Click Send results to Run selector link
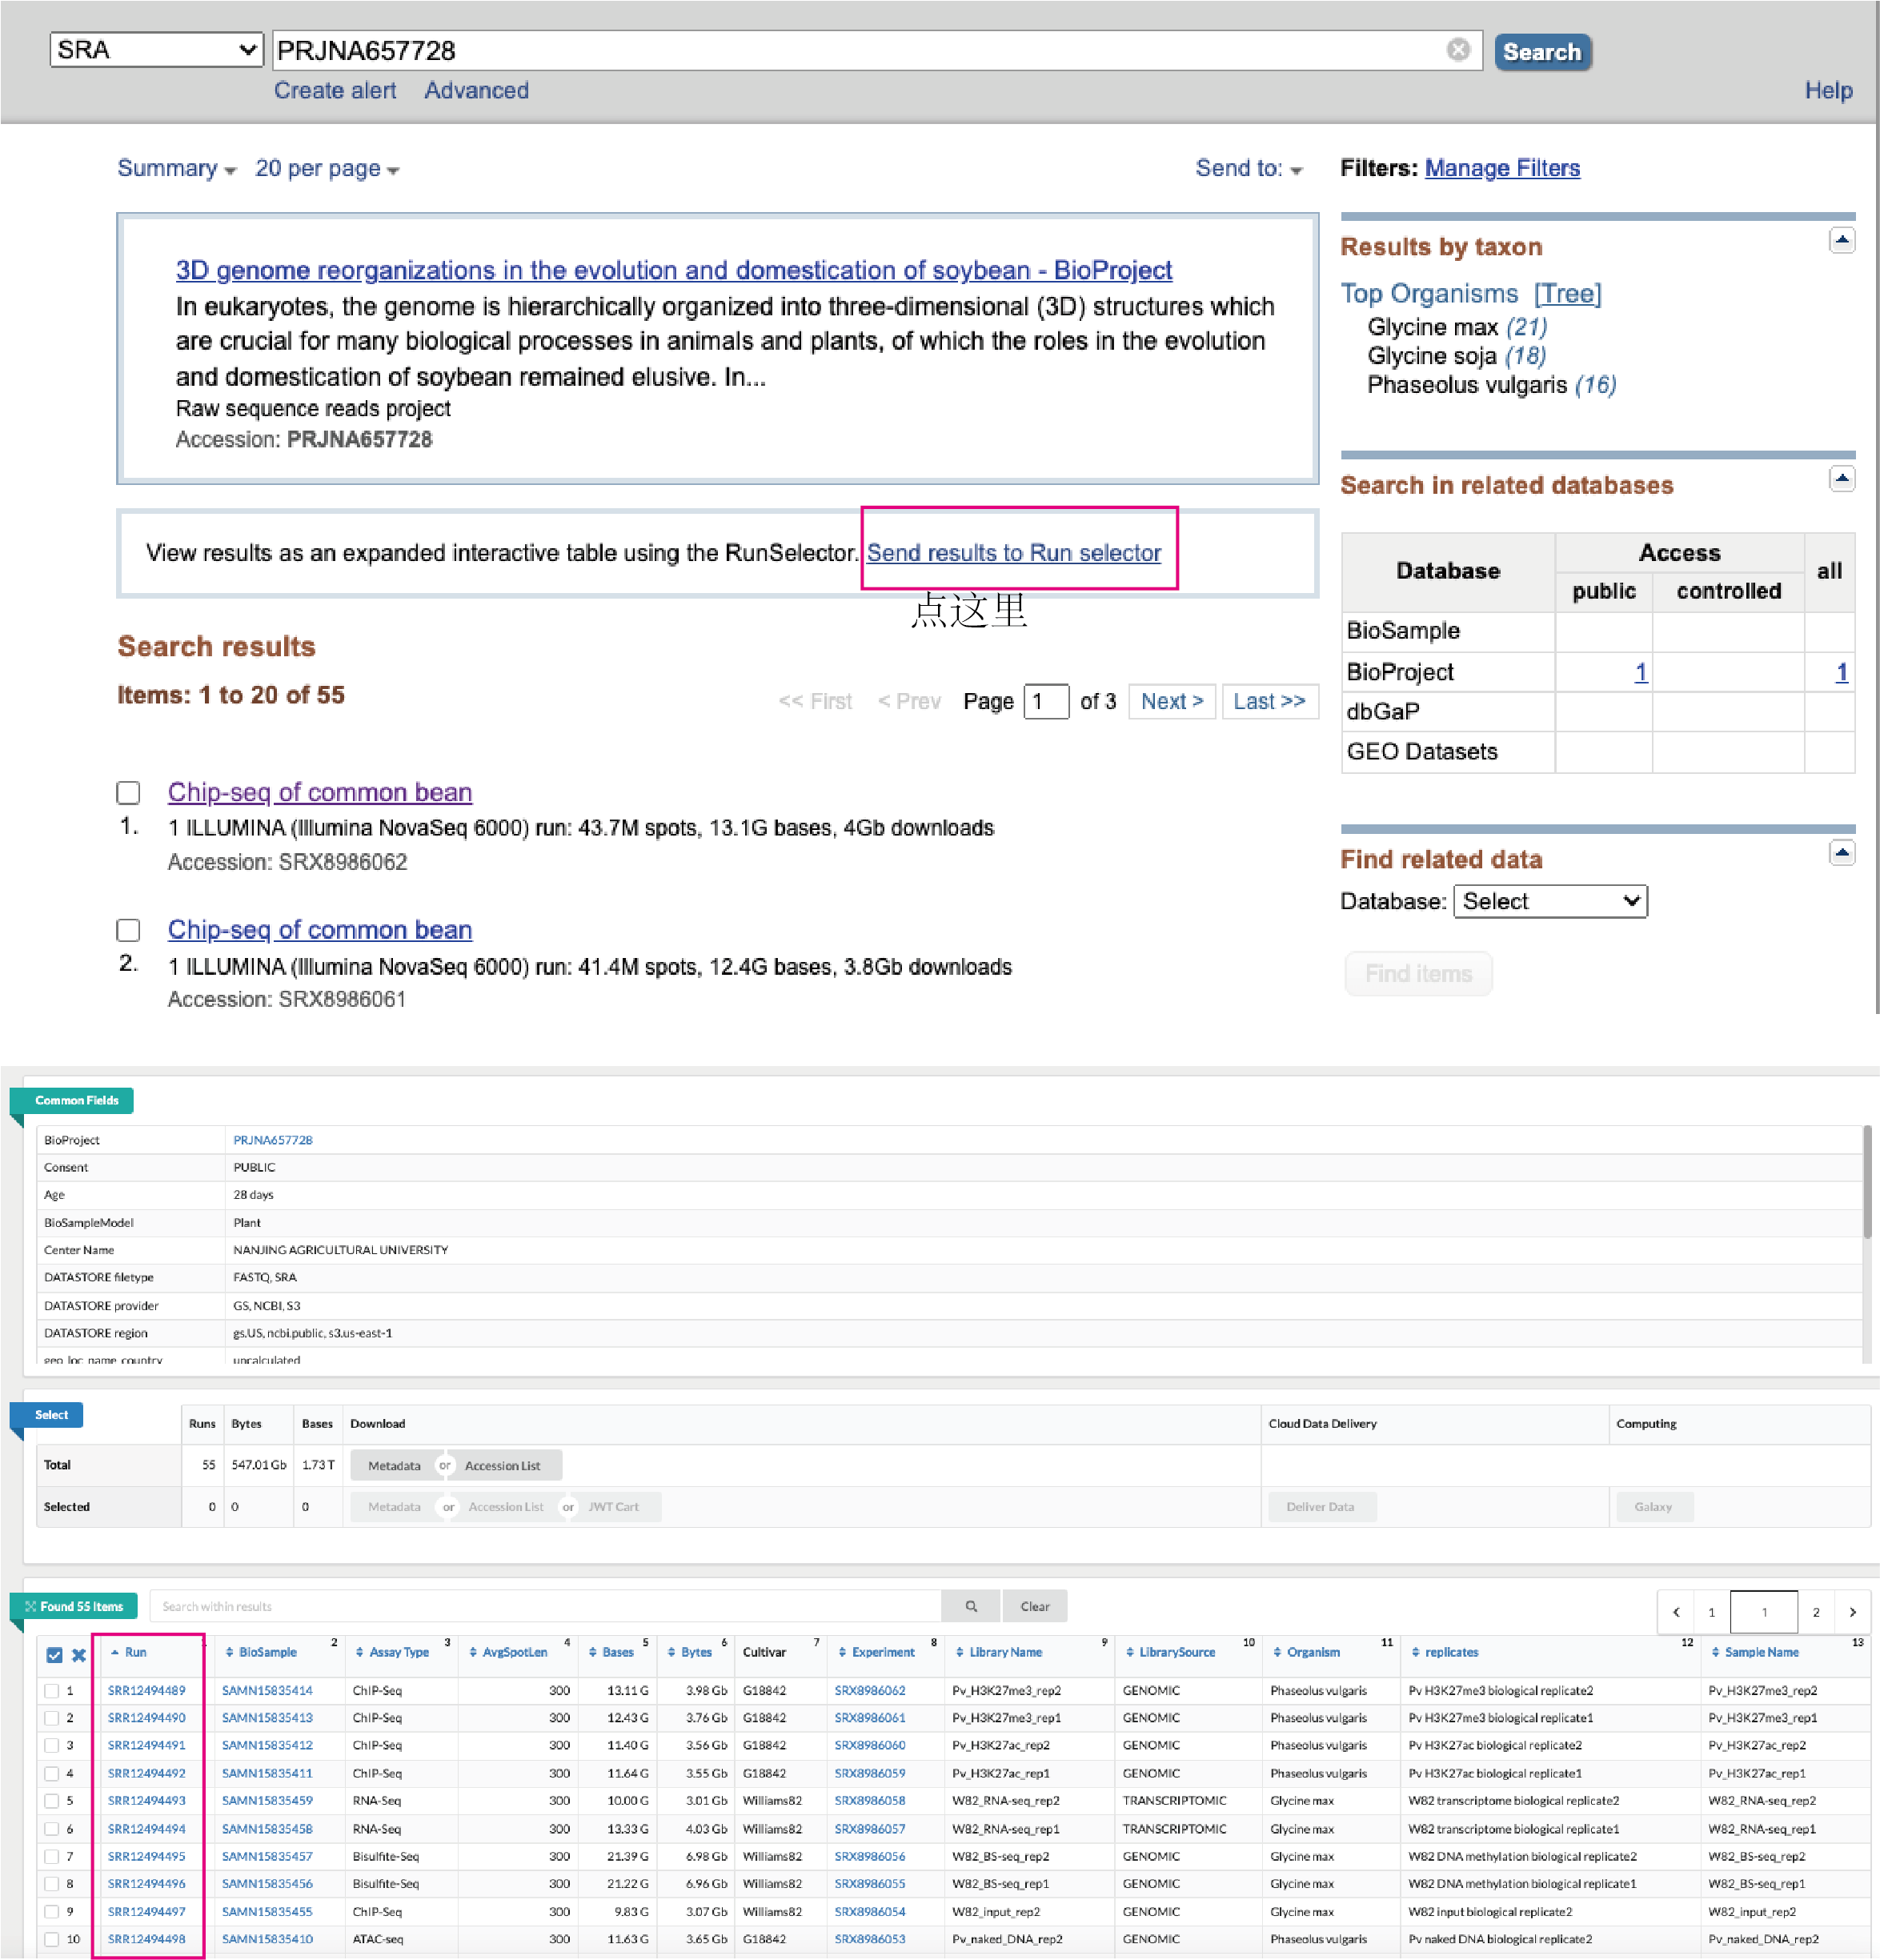The height and width of the screenshot is (1960, 1880). point(1014,553)
